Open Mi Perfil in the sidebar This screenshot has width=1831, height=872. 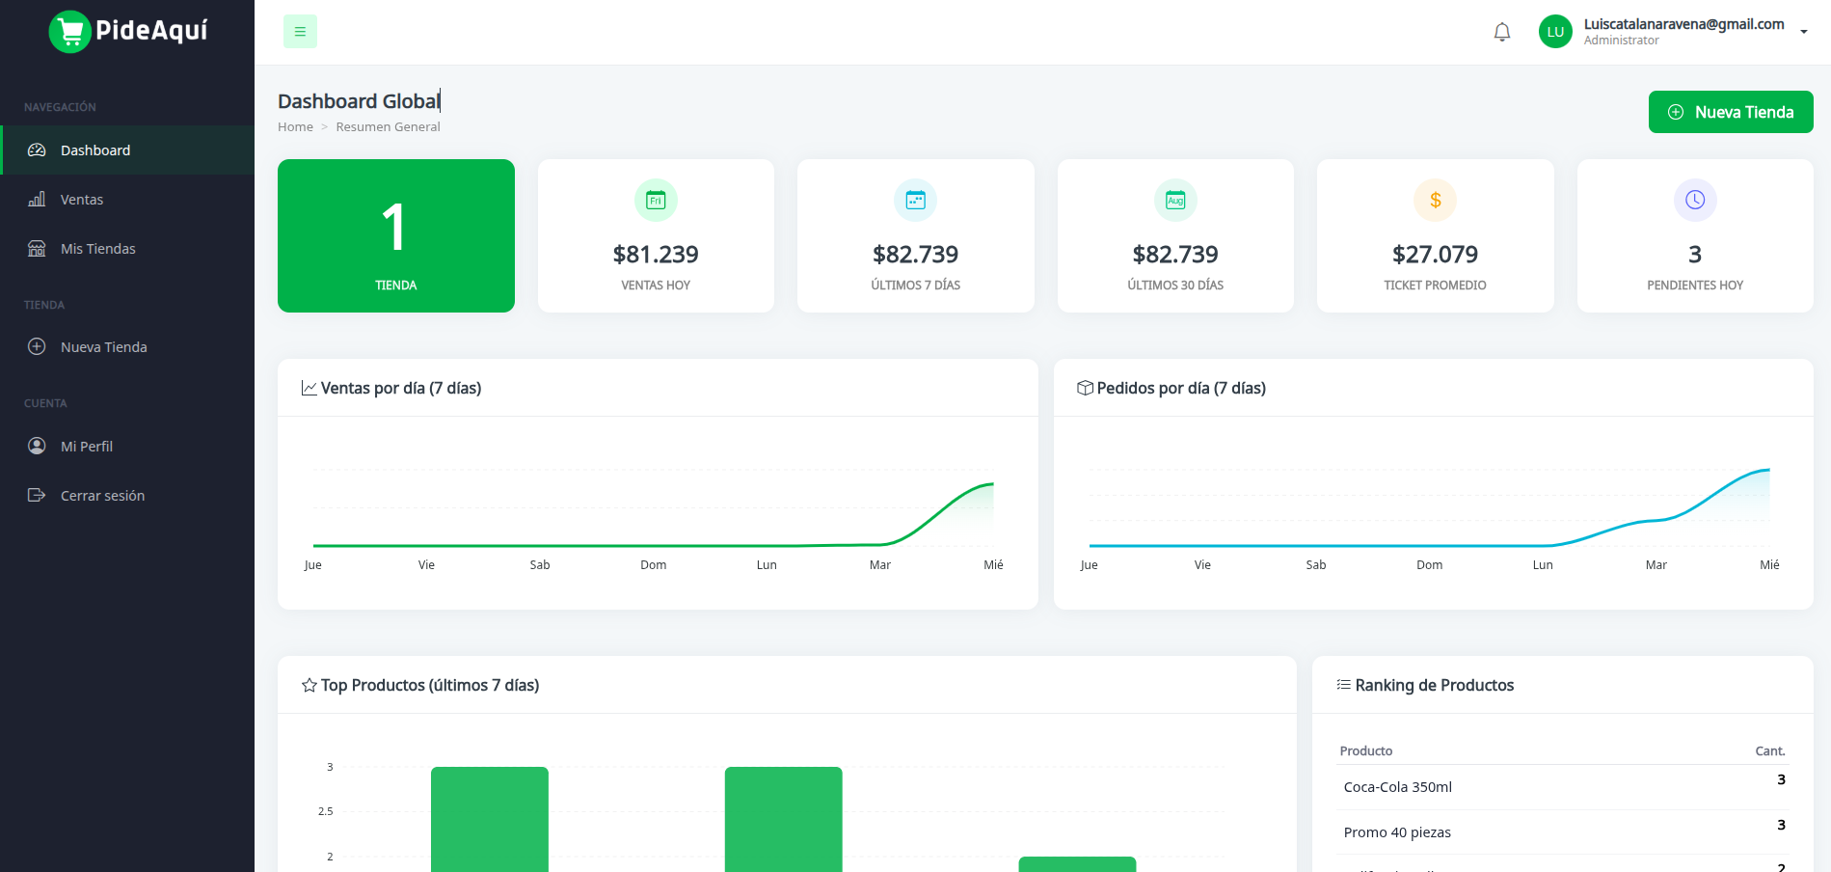point(127,447)
